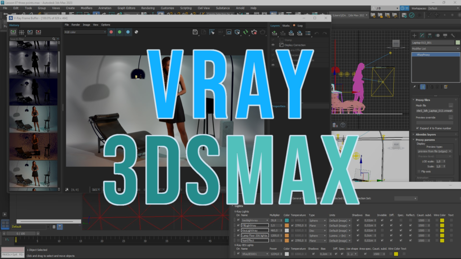Screen dimensions: 461x259
Task: Click the History load-image checkmark icon
Action: [30, 32]
